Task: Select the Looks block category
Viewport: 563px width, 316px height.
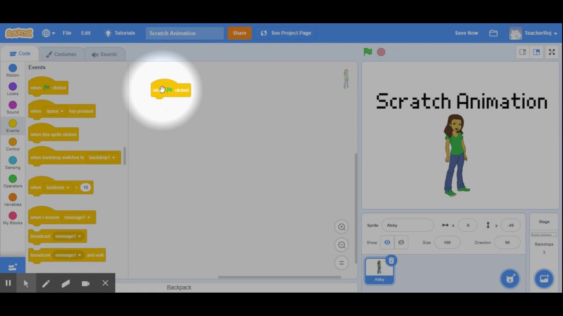Action: coord(13,89)
